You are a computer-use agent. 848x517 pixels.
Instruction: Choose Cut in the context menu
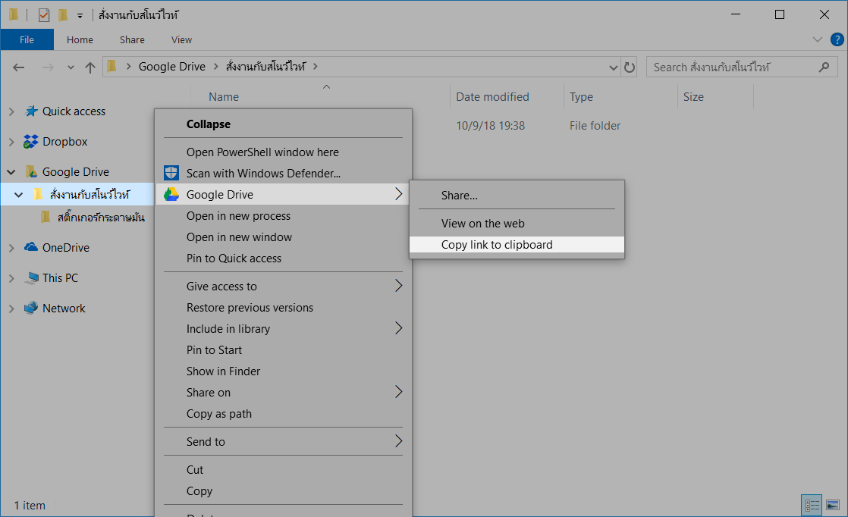283,470
